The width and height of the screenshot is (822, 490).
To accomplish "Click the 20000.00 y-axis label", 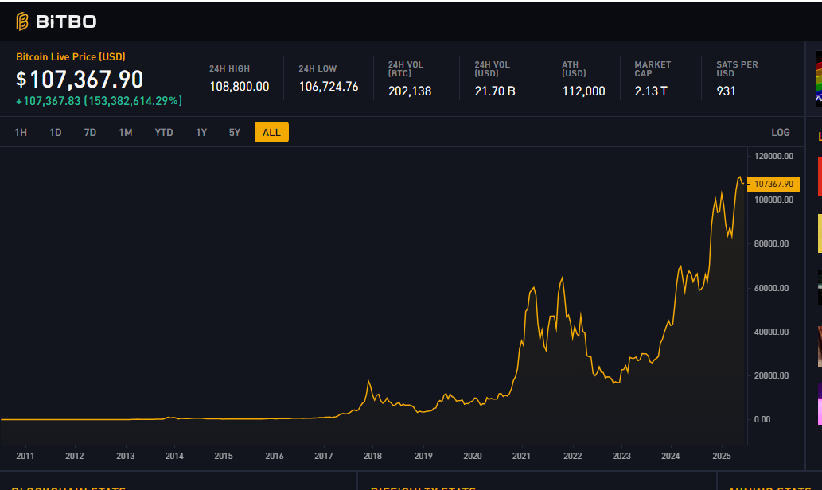I will pos(772,375).
